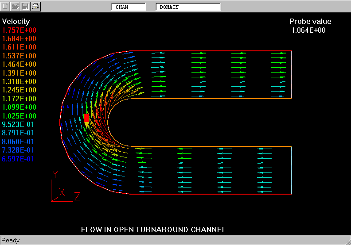
Task: Select the green 1.099E+00 legend value
Action: coord(19,107)
